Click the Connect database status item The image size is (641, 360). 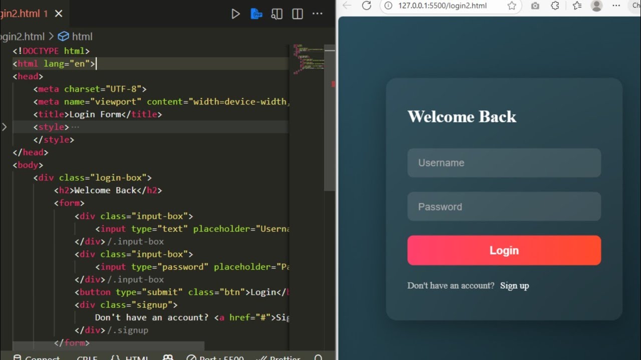(x=36, y=357)
